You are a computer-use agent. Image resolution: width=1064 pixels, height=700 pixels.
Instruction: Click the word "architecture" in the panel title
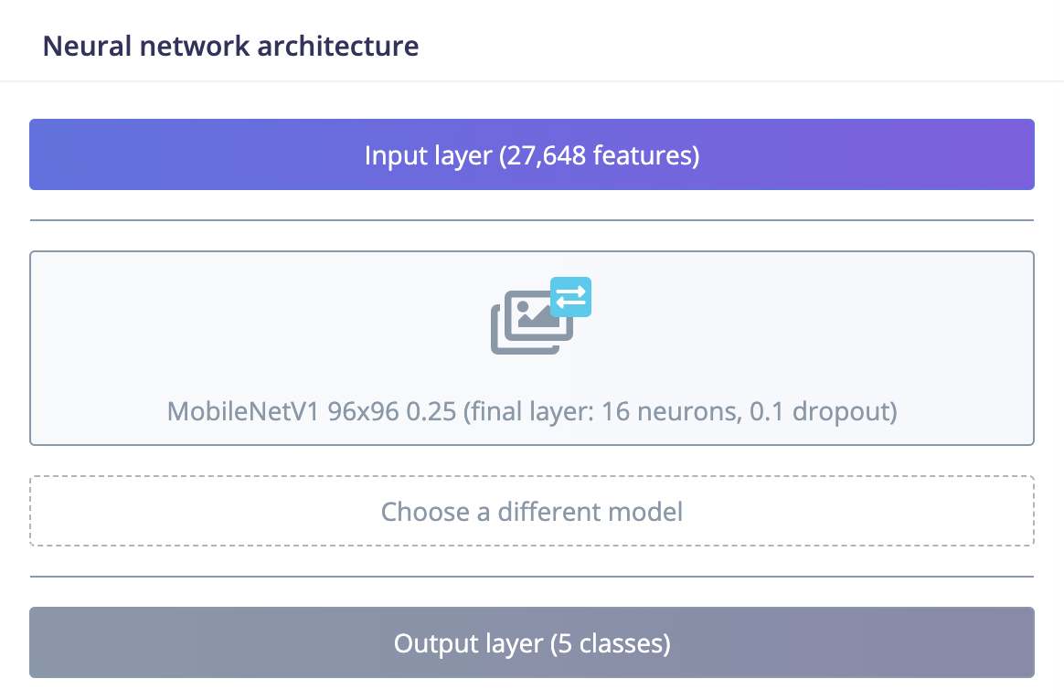pos(338,46)
